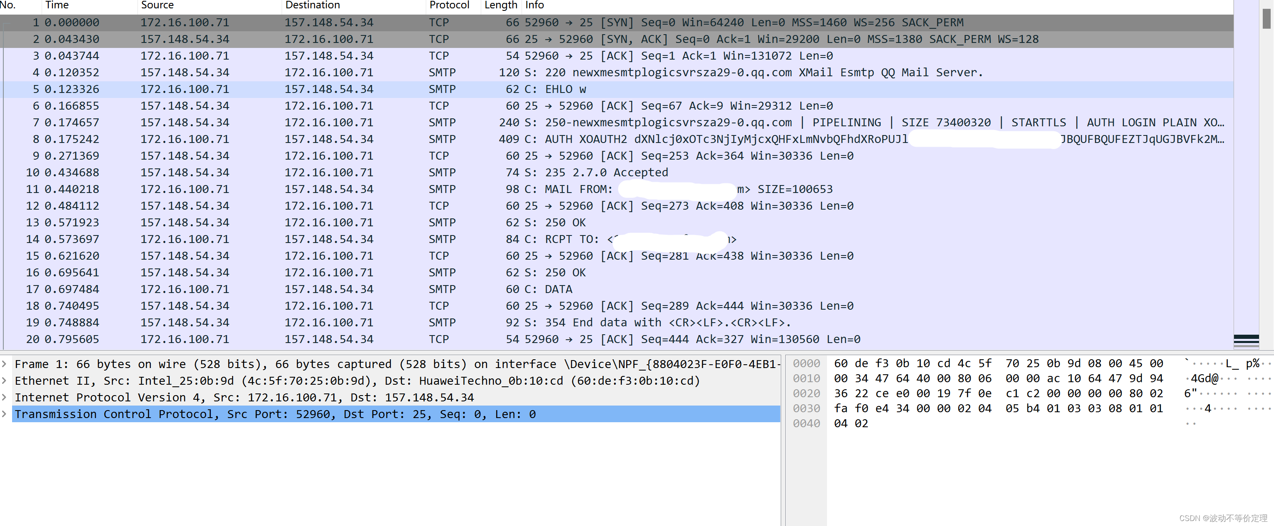Click hex offset 0040 bytes 04 02
The width and height of the screenshot is (1274, 526).
coord(851,423)
